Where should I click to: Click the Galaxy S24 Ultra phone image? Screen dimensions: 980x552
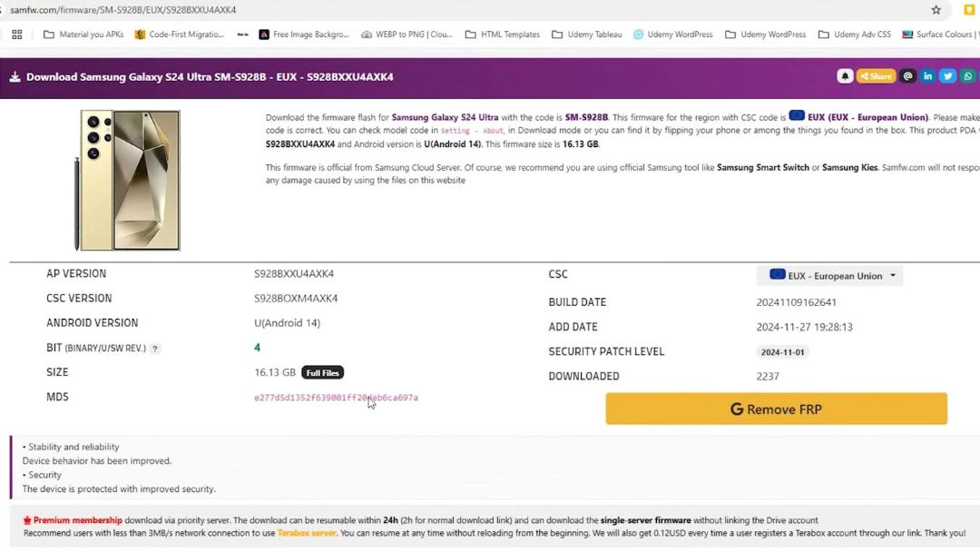(128, 181)
